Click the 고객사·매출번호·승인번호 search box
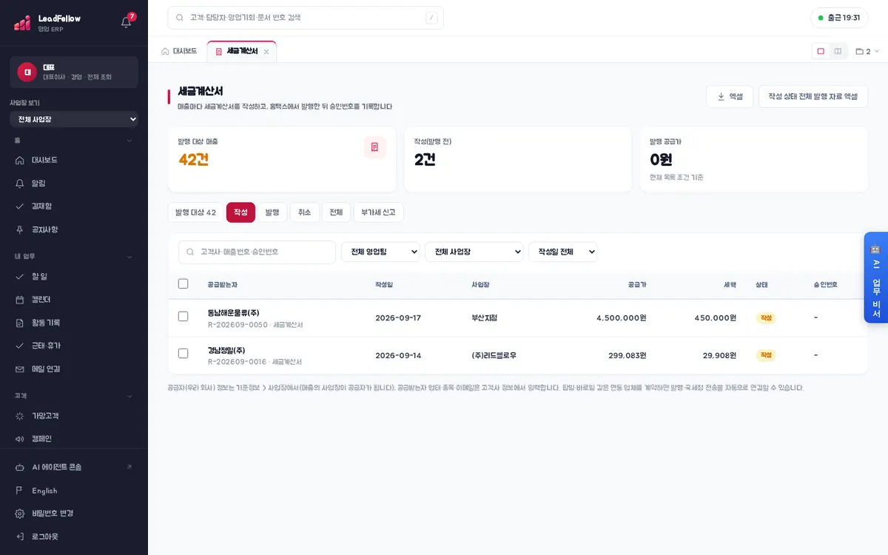This screenshot has width=888, height=555. click(257, 252)
